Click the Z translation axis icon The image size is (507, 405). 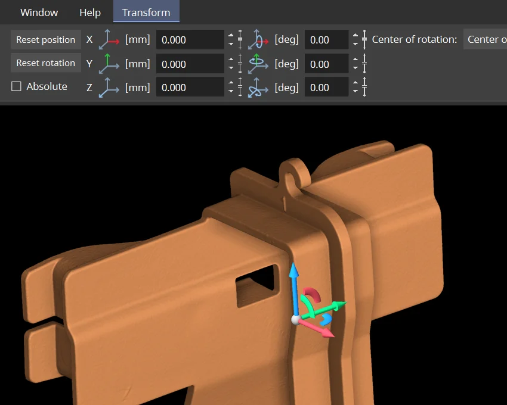click(x=109, y=87)
